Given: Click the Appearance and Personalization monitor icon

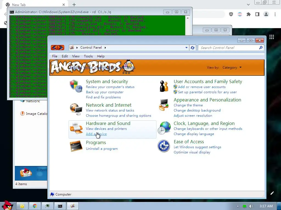Looking at the screenshot, I should [x=164, y=105].
